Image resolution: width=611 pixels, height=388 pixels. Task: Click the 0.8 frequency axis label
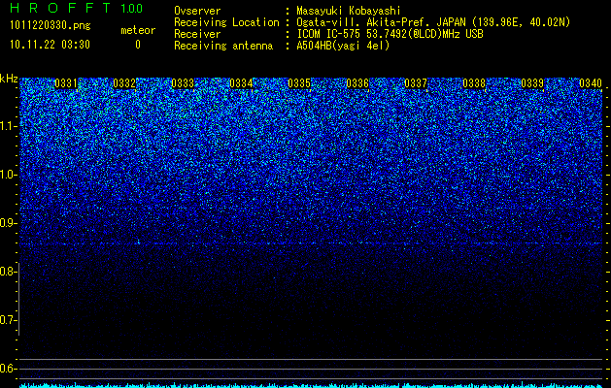[8, 272]
